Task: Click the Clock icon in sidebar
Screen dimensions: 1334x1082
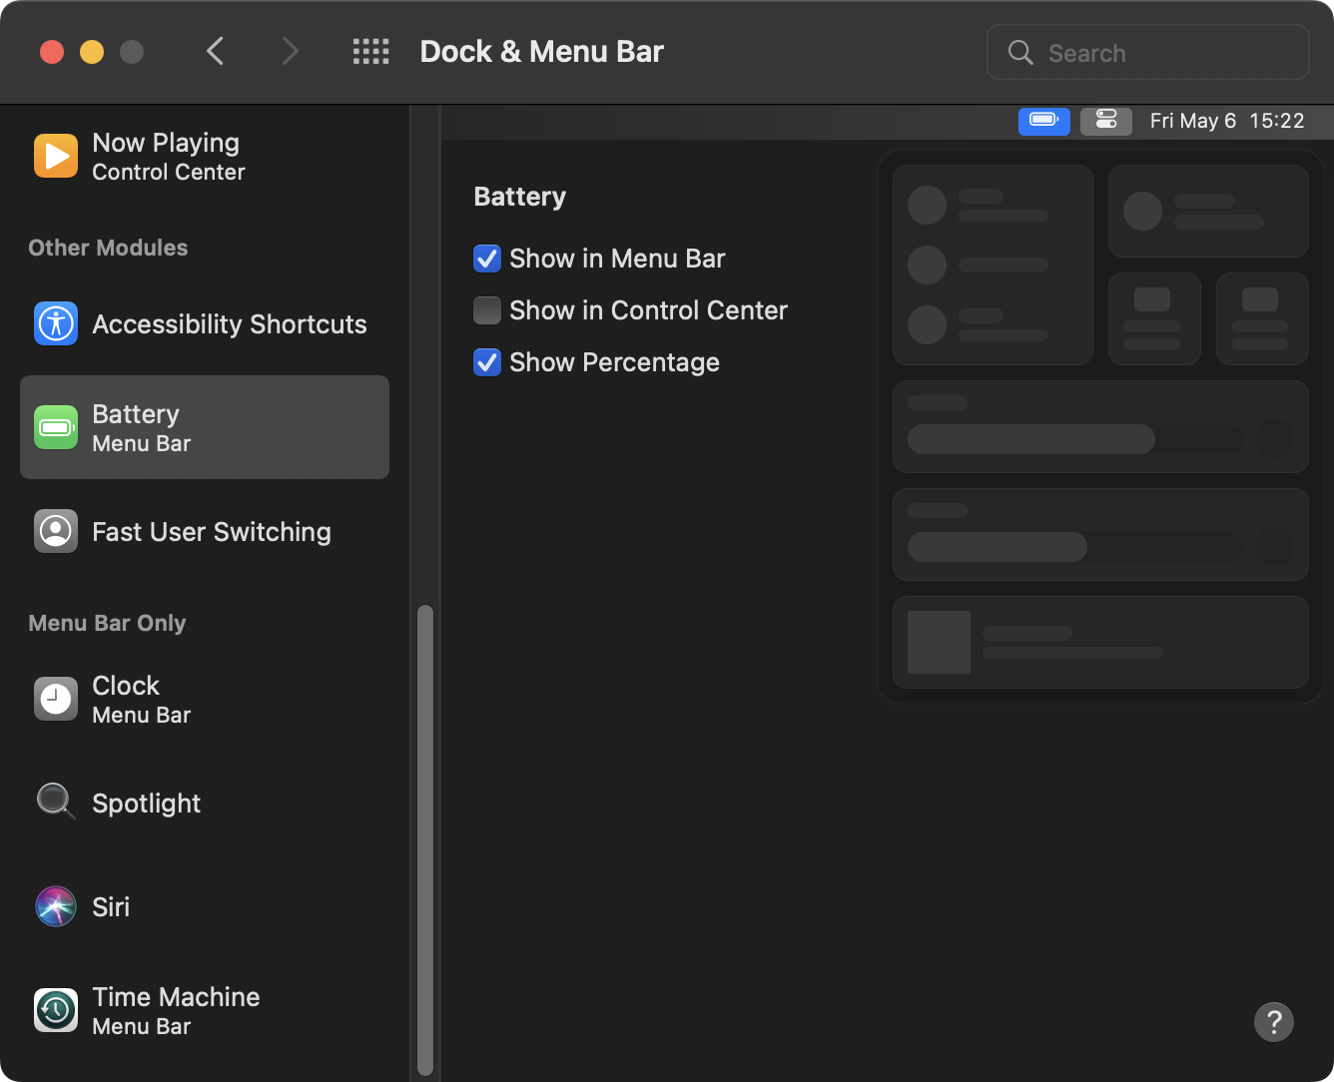Action: tap(56, 699)
